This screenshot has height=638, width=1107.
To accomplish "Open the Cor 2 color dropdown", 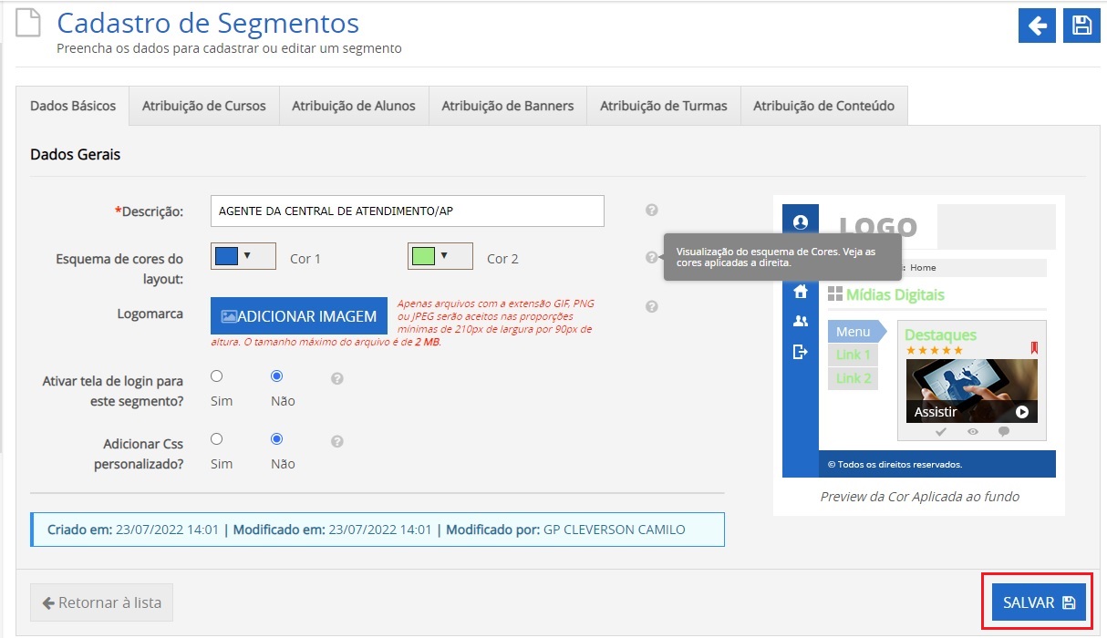I will (440, 256).
